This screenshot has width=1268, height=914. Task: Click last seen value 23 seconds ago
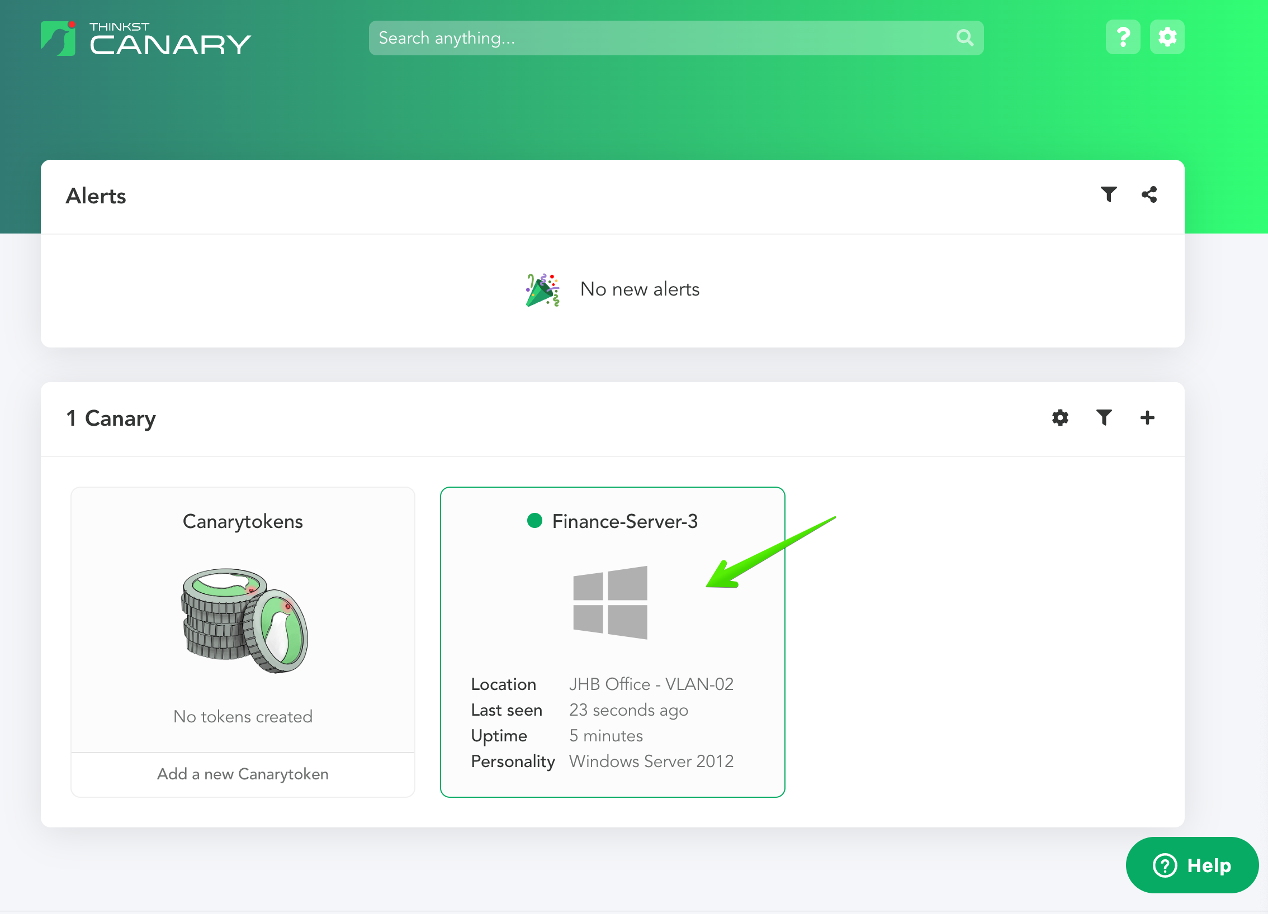click(x=628, y=710)
